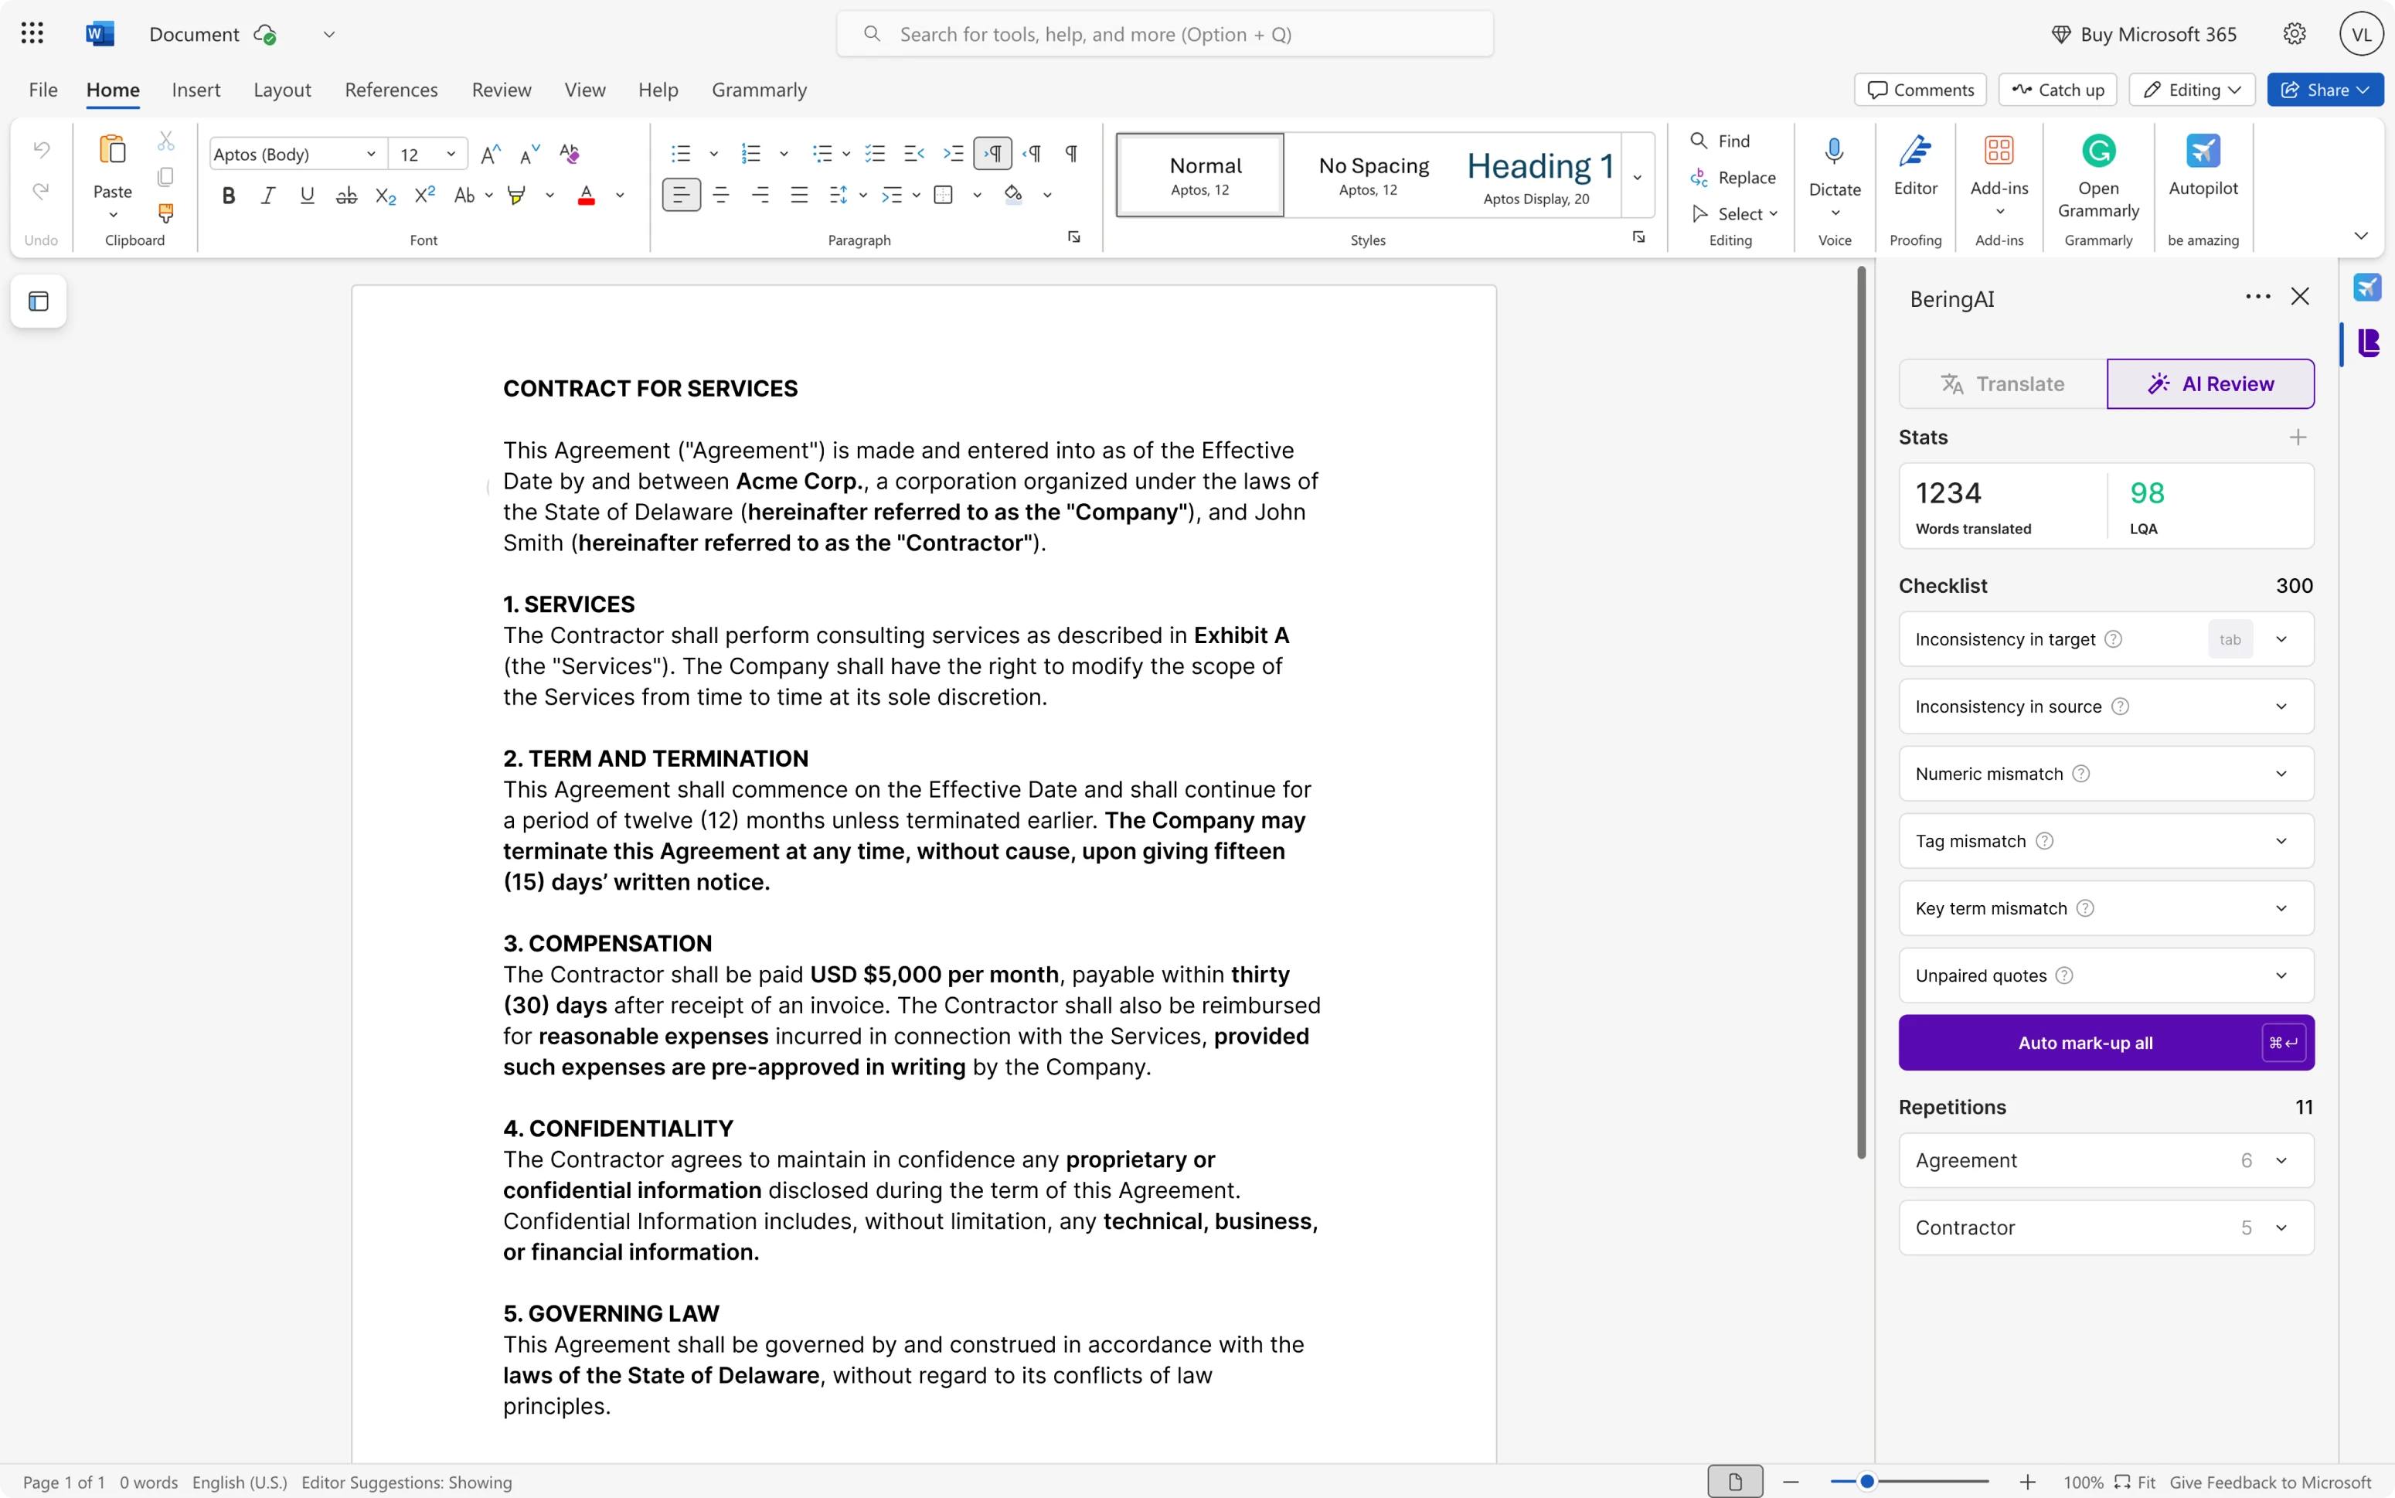Click the Bullets list icon
The height and width of the screenshot is (1498, 2395).
pyautogui.click(x=680, y=154)
